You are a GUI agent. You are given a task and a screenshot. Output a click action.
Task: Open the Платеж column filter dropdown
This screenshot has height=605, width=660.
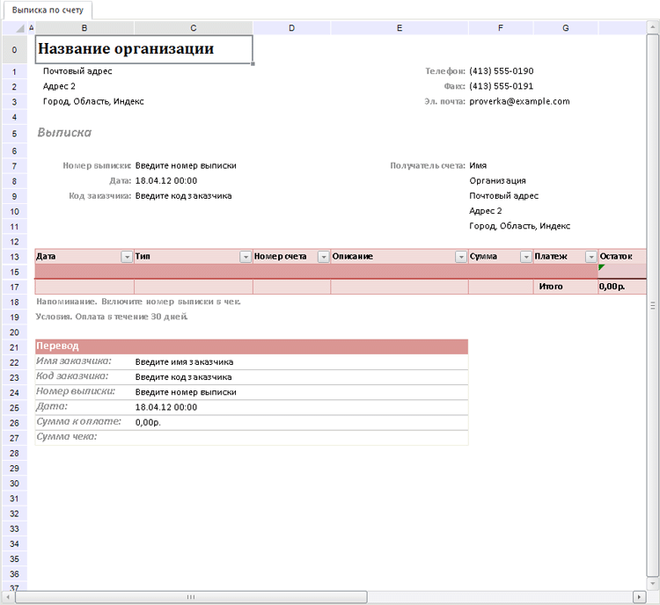[x=591, y=257]
